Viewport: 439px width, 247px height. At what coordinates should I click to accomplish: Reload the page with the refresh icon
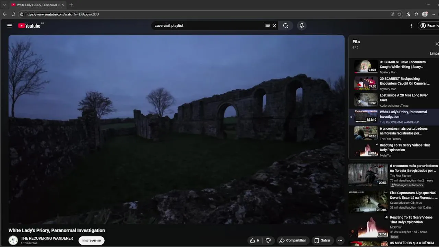pos(13,14)
